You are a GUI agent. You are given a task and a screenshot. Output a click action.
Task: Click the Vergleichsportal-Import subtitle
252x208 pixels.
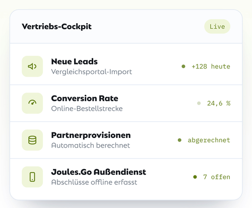coord(92,72)
